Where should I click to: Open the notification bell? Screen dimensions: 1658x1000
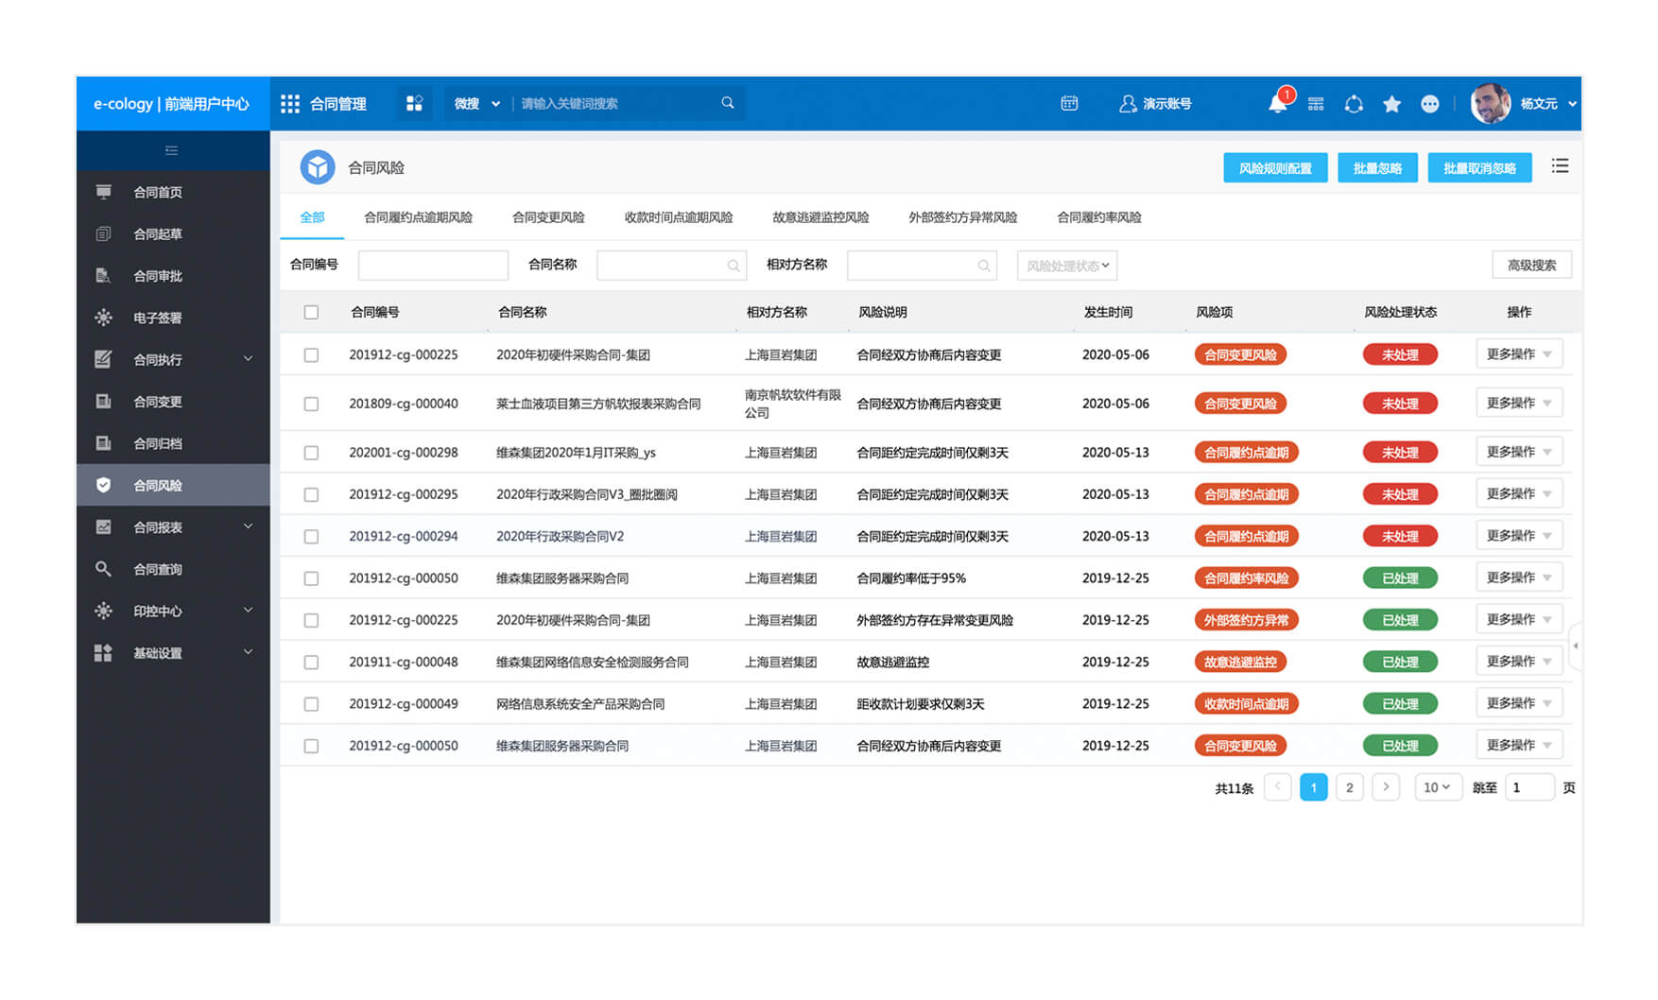click(x=1278, y=103)
